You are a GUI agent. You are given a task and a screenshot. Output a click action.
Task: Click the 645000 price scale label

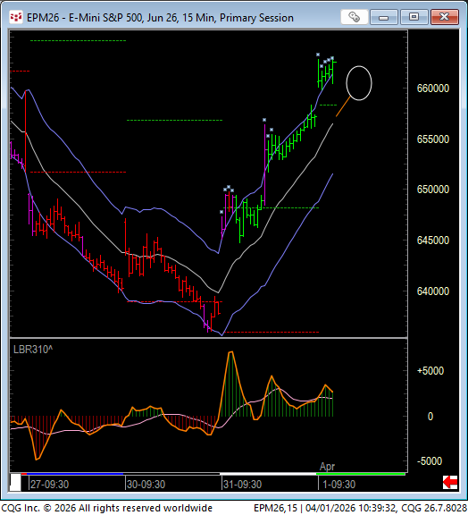(433, 241)
